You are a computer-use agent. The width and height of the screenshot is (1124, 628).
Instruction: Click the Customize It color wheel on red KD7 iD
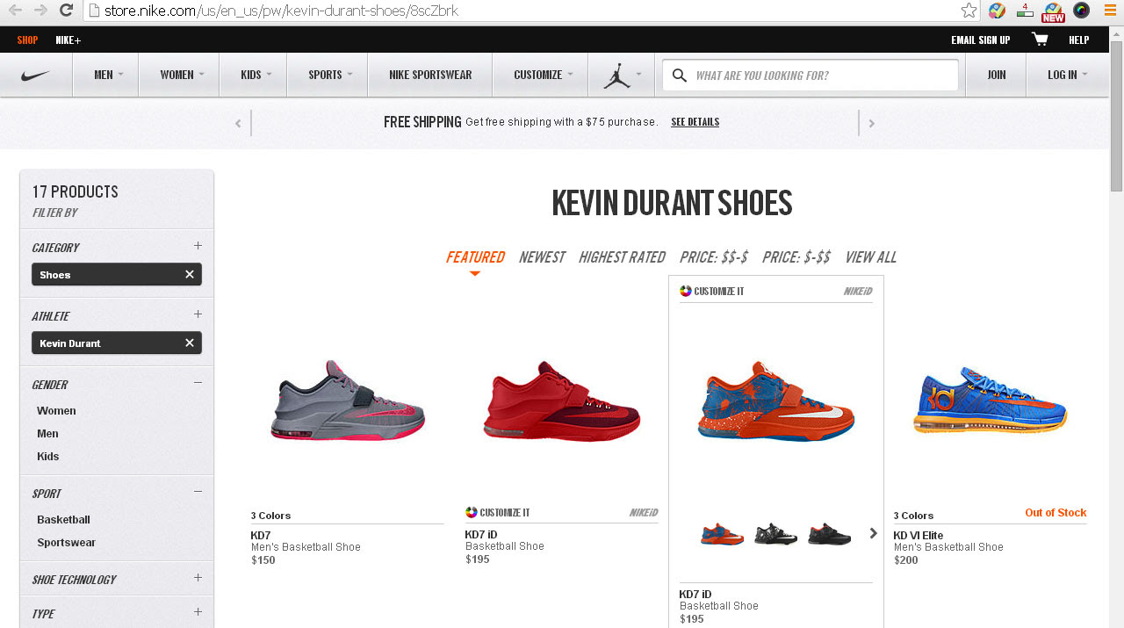(472, 512)
